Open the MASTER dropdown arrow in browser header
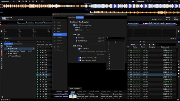 pyautogui.click(x=137, y=45)
